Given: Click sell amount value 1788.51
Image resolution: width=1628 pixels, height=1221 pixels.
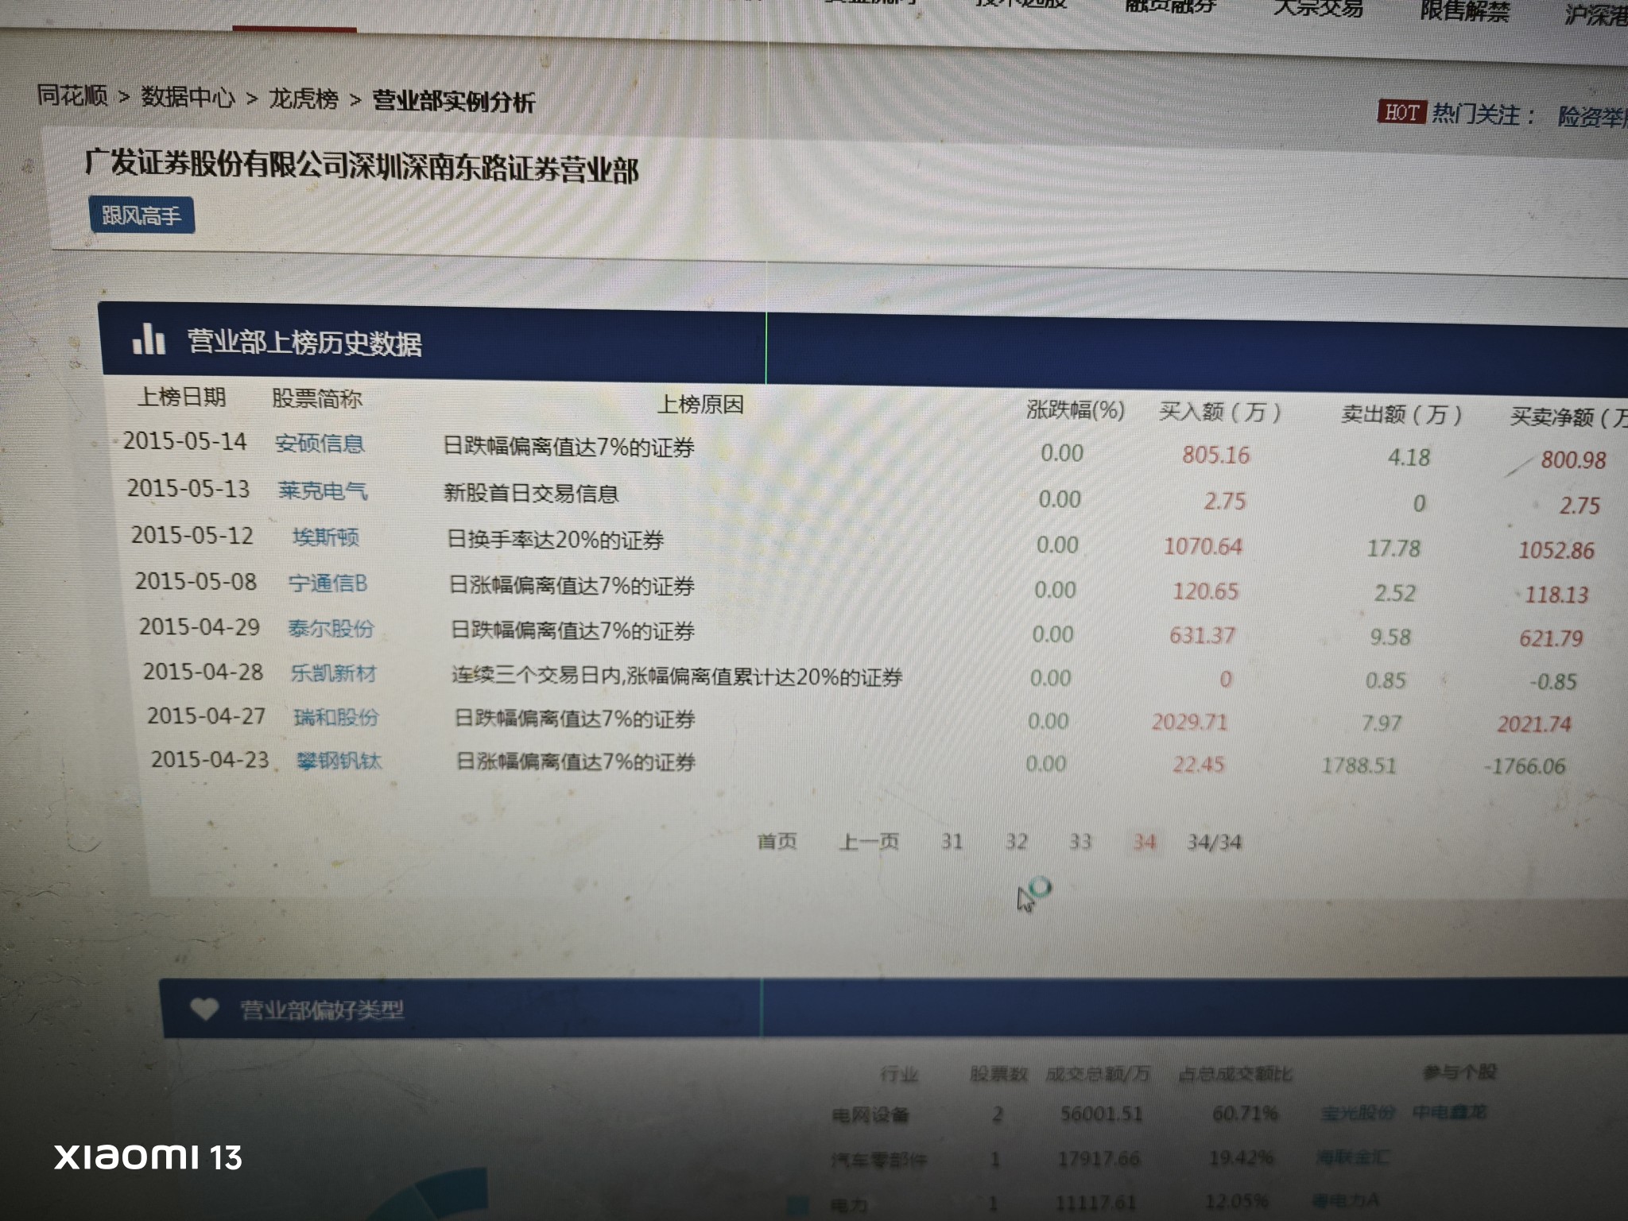Looking at the screenshot, I should (1359, 766).
